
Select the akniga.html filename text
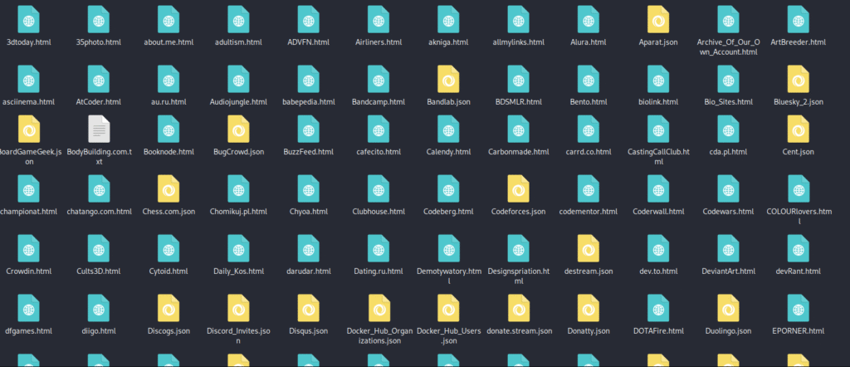(x=448, y=42)
